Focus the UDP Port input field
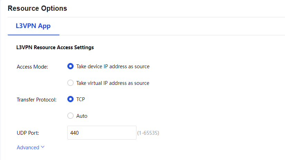The image size is (285, 160). (102, 133)
